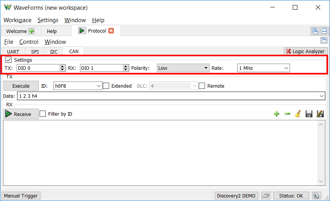Open the Welcome tab
The image size is (330, 201).
click(16, 31)
